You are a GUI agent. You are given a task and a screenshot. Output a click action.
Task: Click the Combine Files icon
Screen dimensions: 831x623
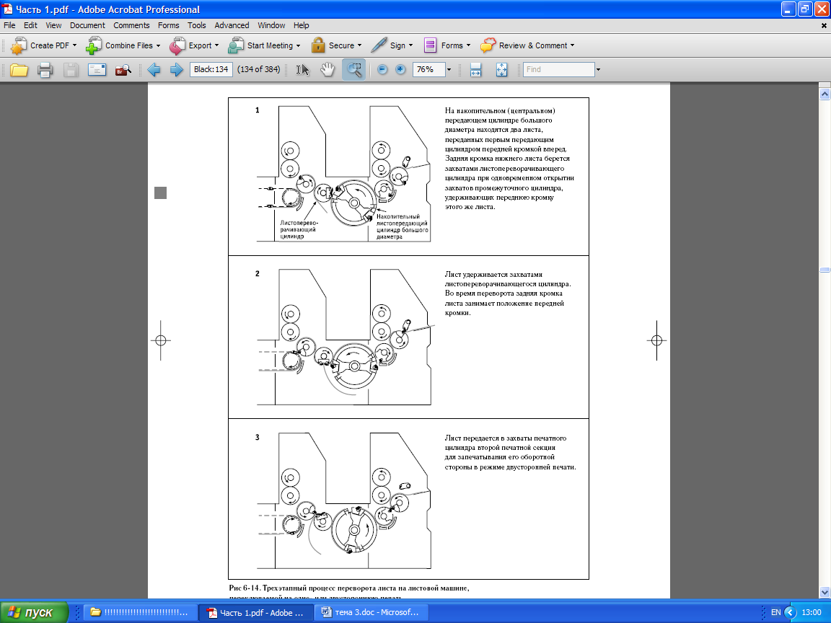point(94,46)
